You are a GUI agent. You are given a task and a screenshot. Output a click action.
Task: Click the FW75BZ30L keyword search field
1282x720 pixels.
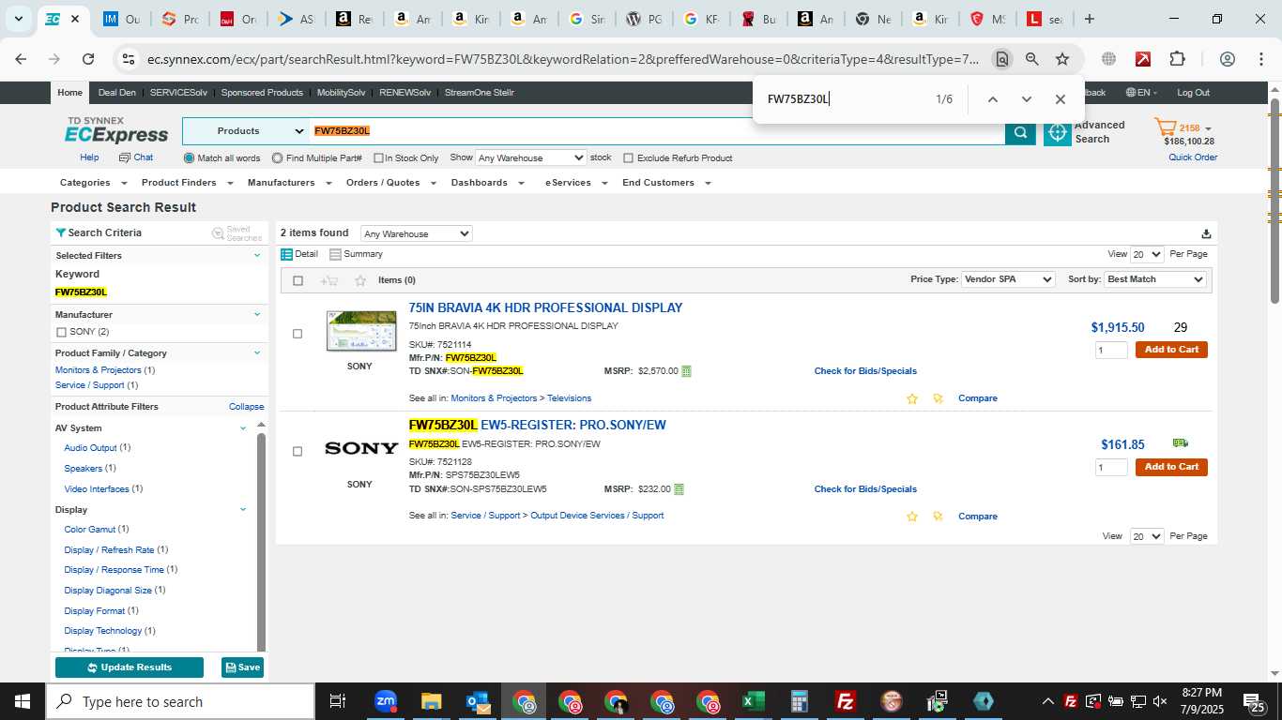point(657,131)
